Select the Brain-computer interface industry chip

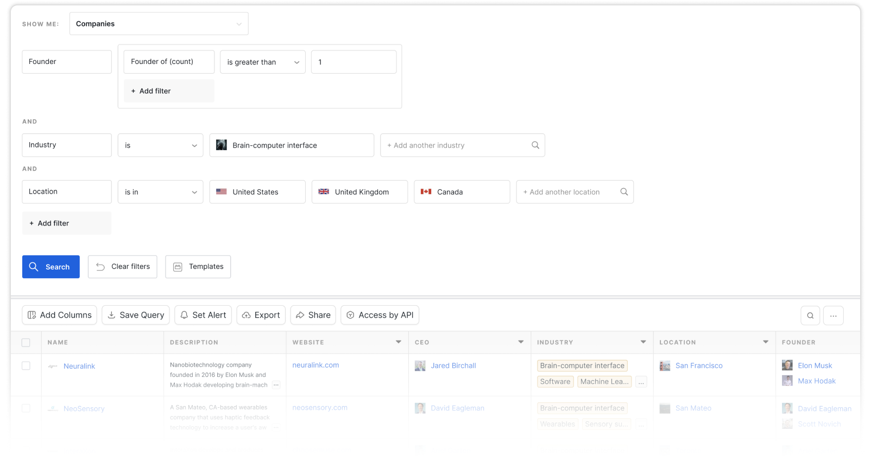[292, 145]
